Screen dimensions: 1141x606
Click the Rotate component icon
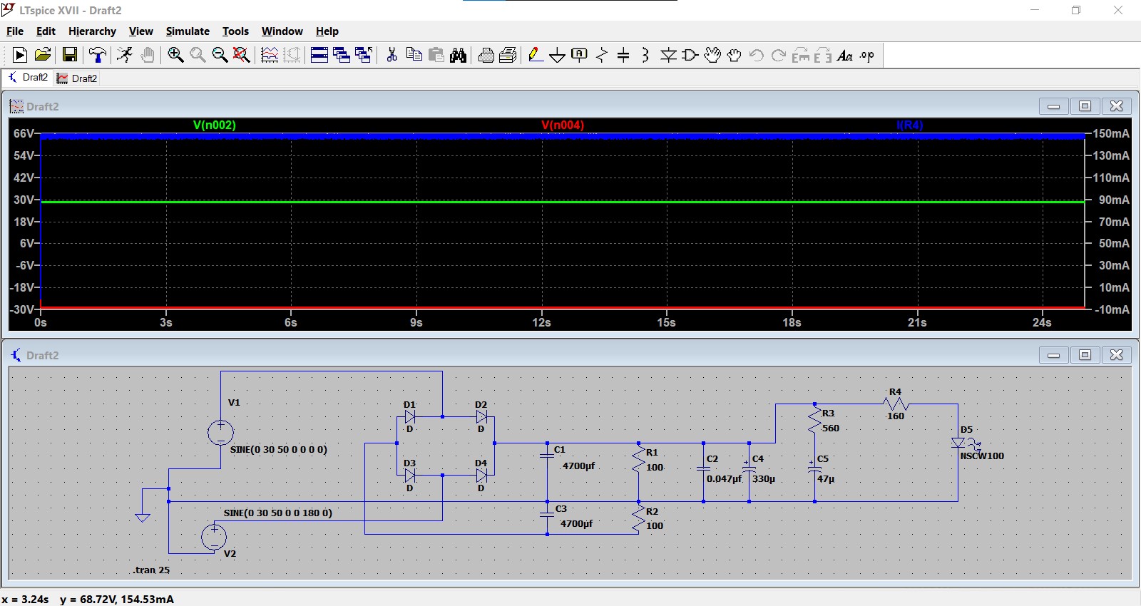pyautogui.click(x=801, y=55)
